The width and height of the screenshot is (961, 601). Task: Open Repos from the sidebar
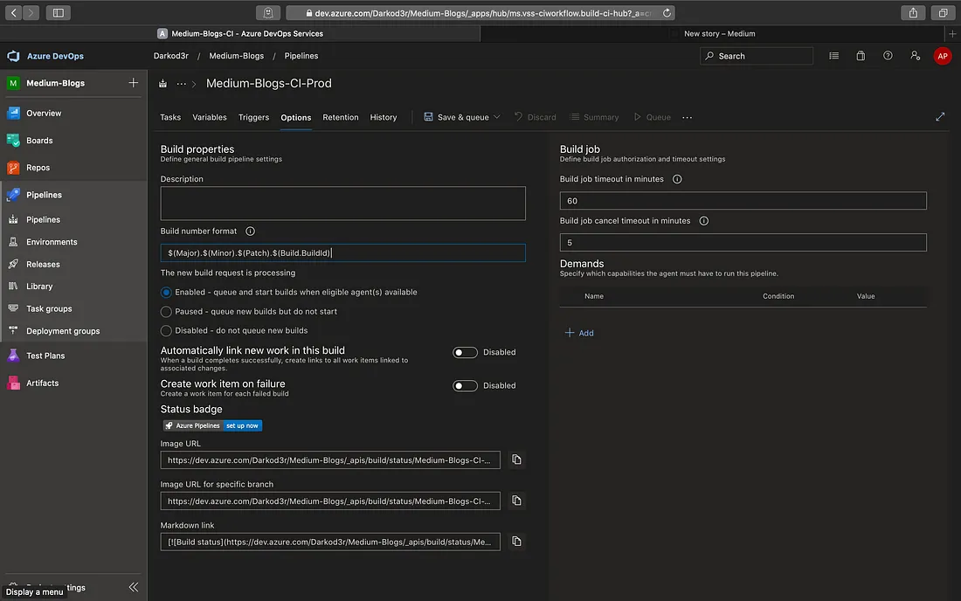coord(38,167)
